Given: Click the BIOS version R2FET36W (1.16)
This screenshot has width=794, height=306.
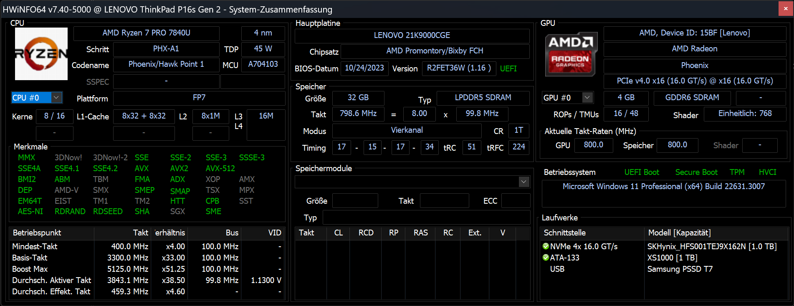Looking at the screenshot, I should [x=459, y=68].
